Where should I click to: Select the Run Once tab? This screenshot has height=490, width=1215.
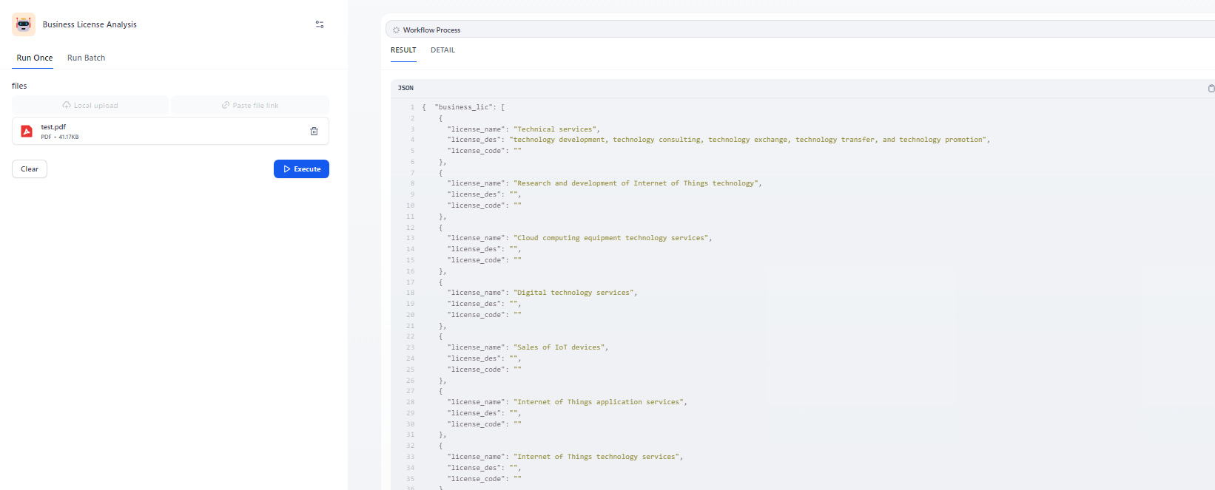pos(35,58)
